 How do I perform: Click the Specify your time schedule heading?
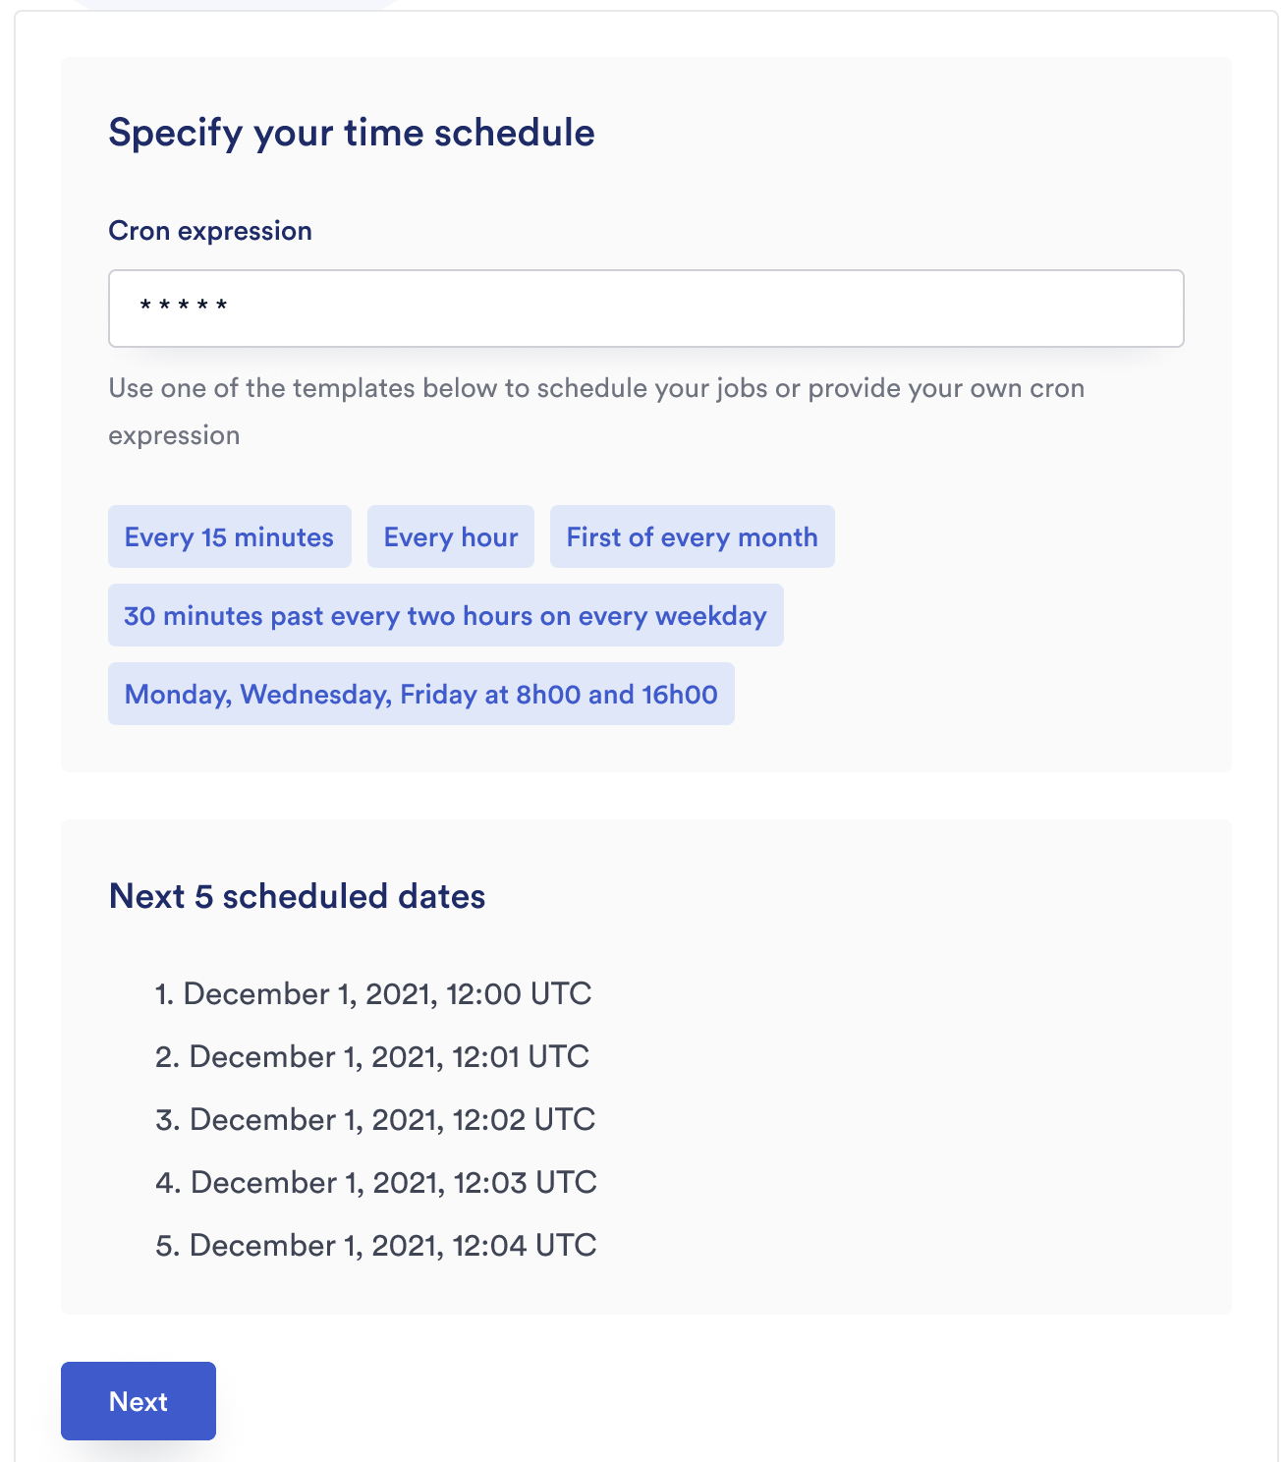pyautogui.click(x=352, y=133)
